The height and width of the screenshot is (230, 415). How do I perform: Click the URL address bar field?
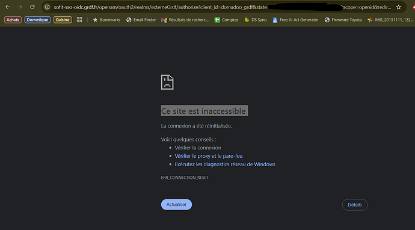tap(223, 7)
